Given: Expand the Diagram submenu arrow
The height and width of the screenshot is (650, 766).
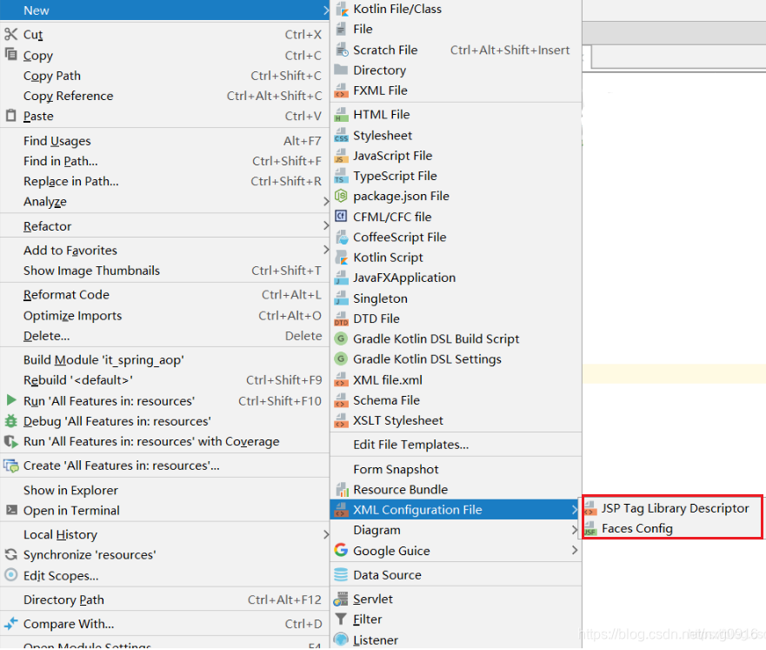Looking at the screenshot, I should pos(575,530).
